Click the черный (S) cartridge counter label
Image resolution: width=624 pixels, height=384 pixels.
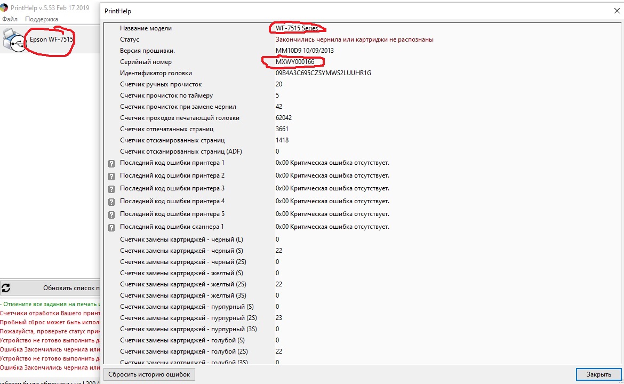point(181,251)
